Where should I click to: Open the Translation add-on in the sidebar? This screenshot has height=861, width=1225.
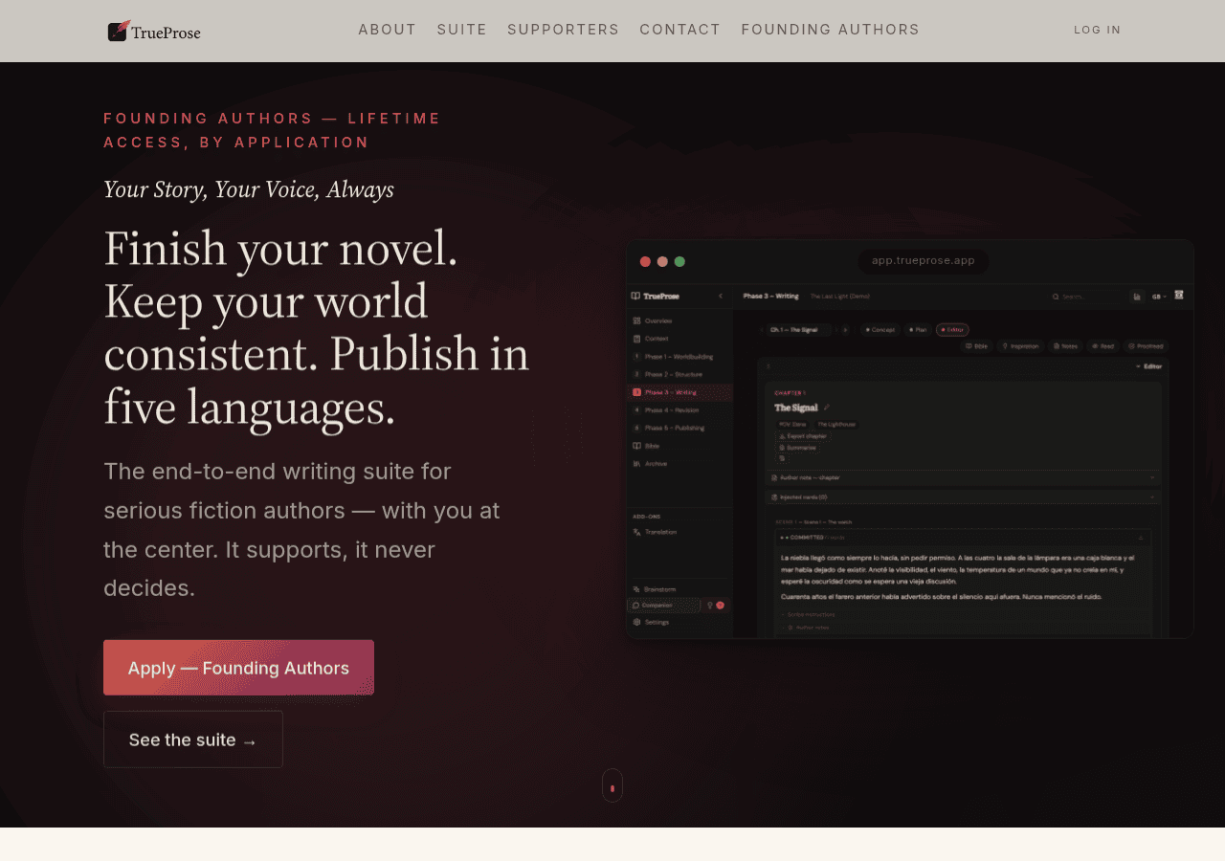coord(678,532)
